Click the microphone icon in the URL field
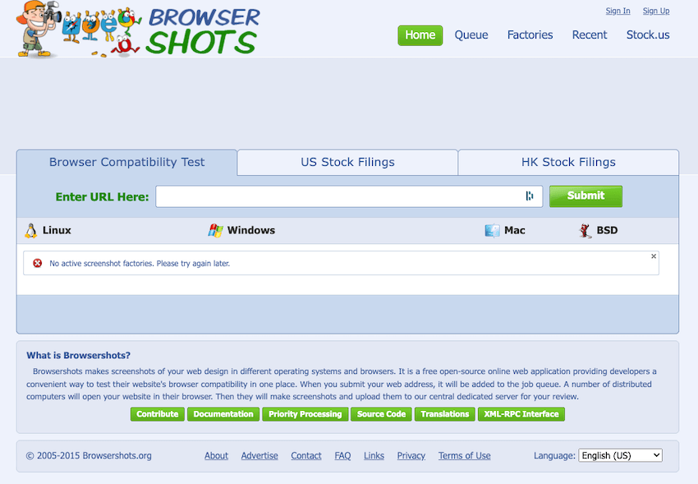This screenshot has height=484, width=698. point(530,196)
